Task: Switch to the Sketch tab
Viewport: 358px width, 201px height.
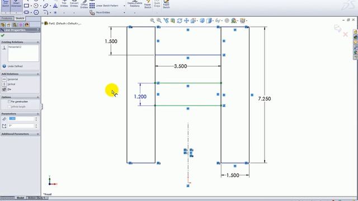Action: (20, 18)
